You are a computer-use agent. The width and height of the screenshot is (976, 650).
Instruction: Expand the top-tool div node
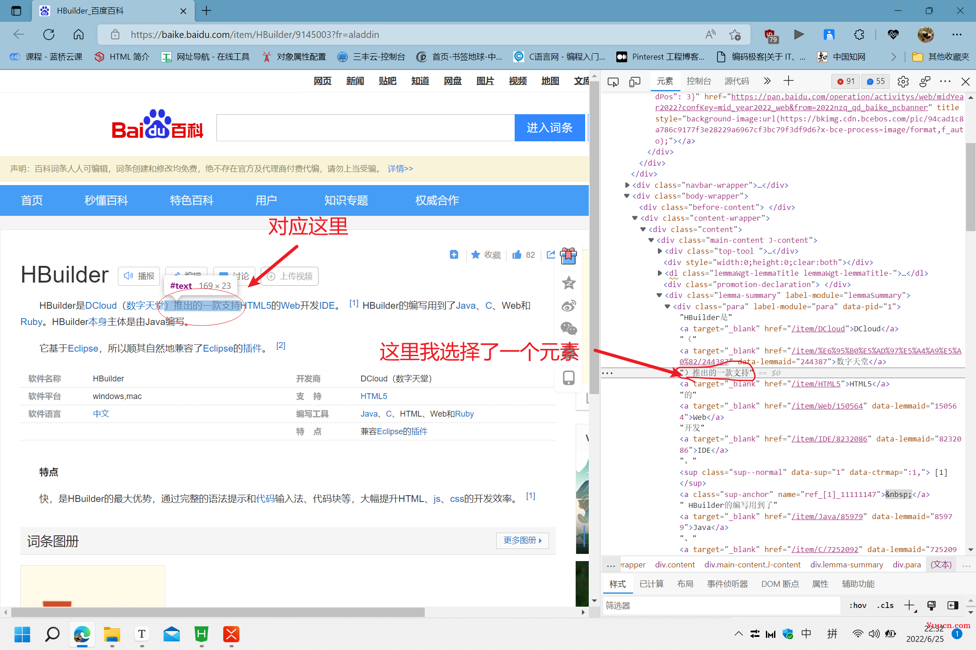click(x=660, y=251)
